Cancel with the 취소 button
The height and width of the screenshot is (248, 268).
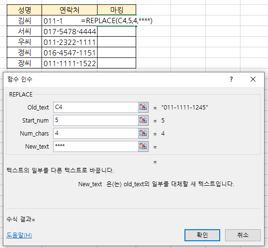[243, 235]
